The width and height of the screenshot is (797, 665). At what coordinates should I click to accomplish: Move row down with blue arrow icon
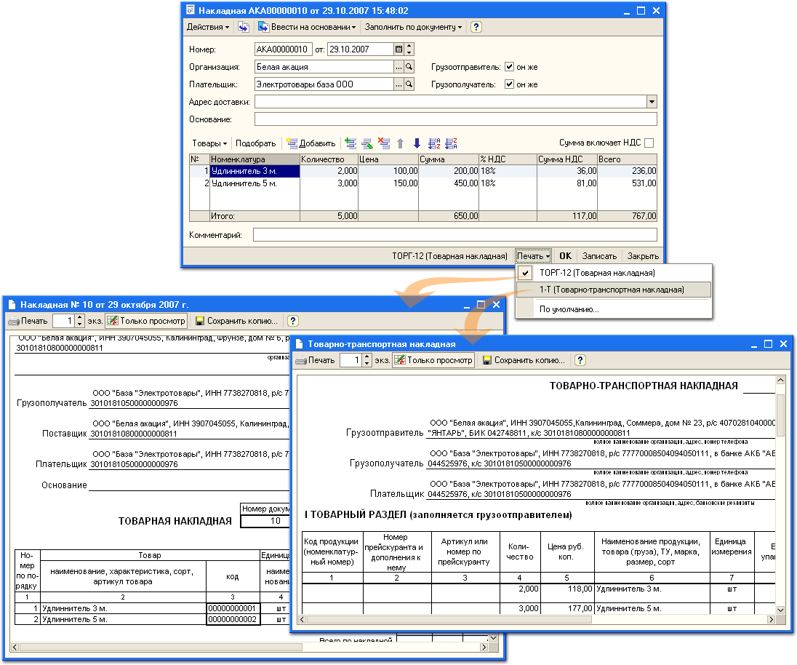417,143
